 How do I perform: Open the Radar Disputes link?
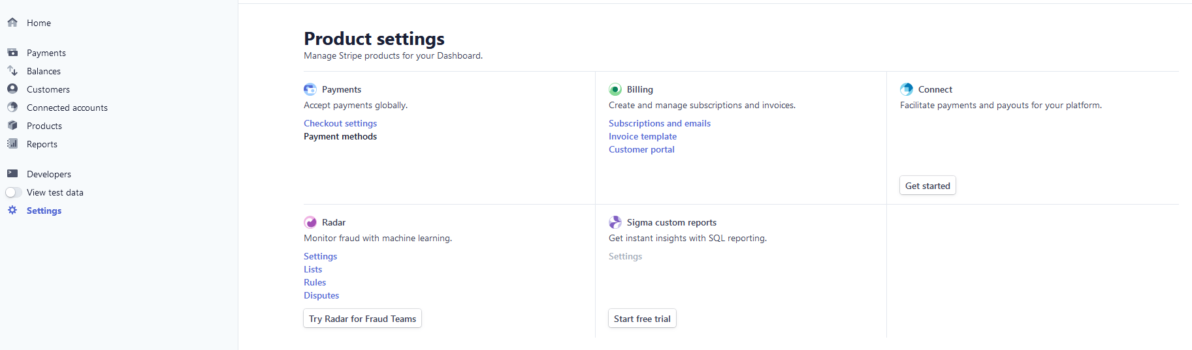click(x=321, y=295)
